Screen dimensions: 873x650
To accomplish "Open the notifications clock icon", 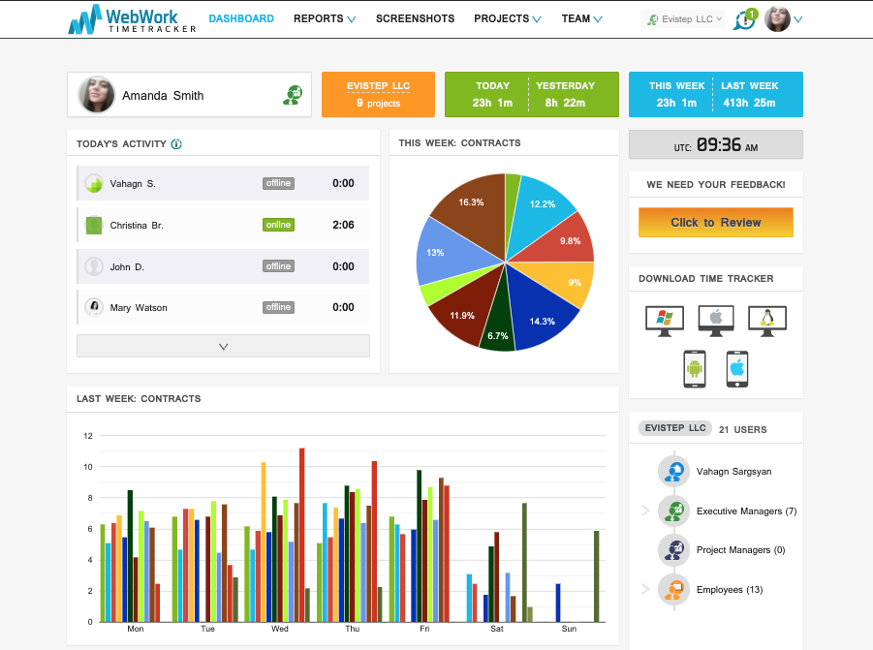I will (x=744, y=19).
